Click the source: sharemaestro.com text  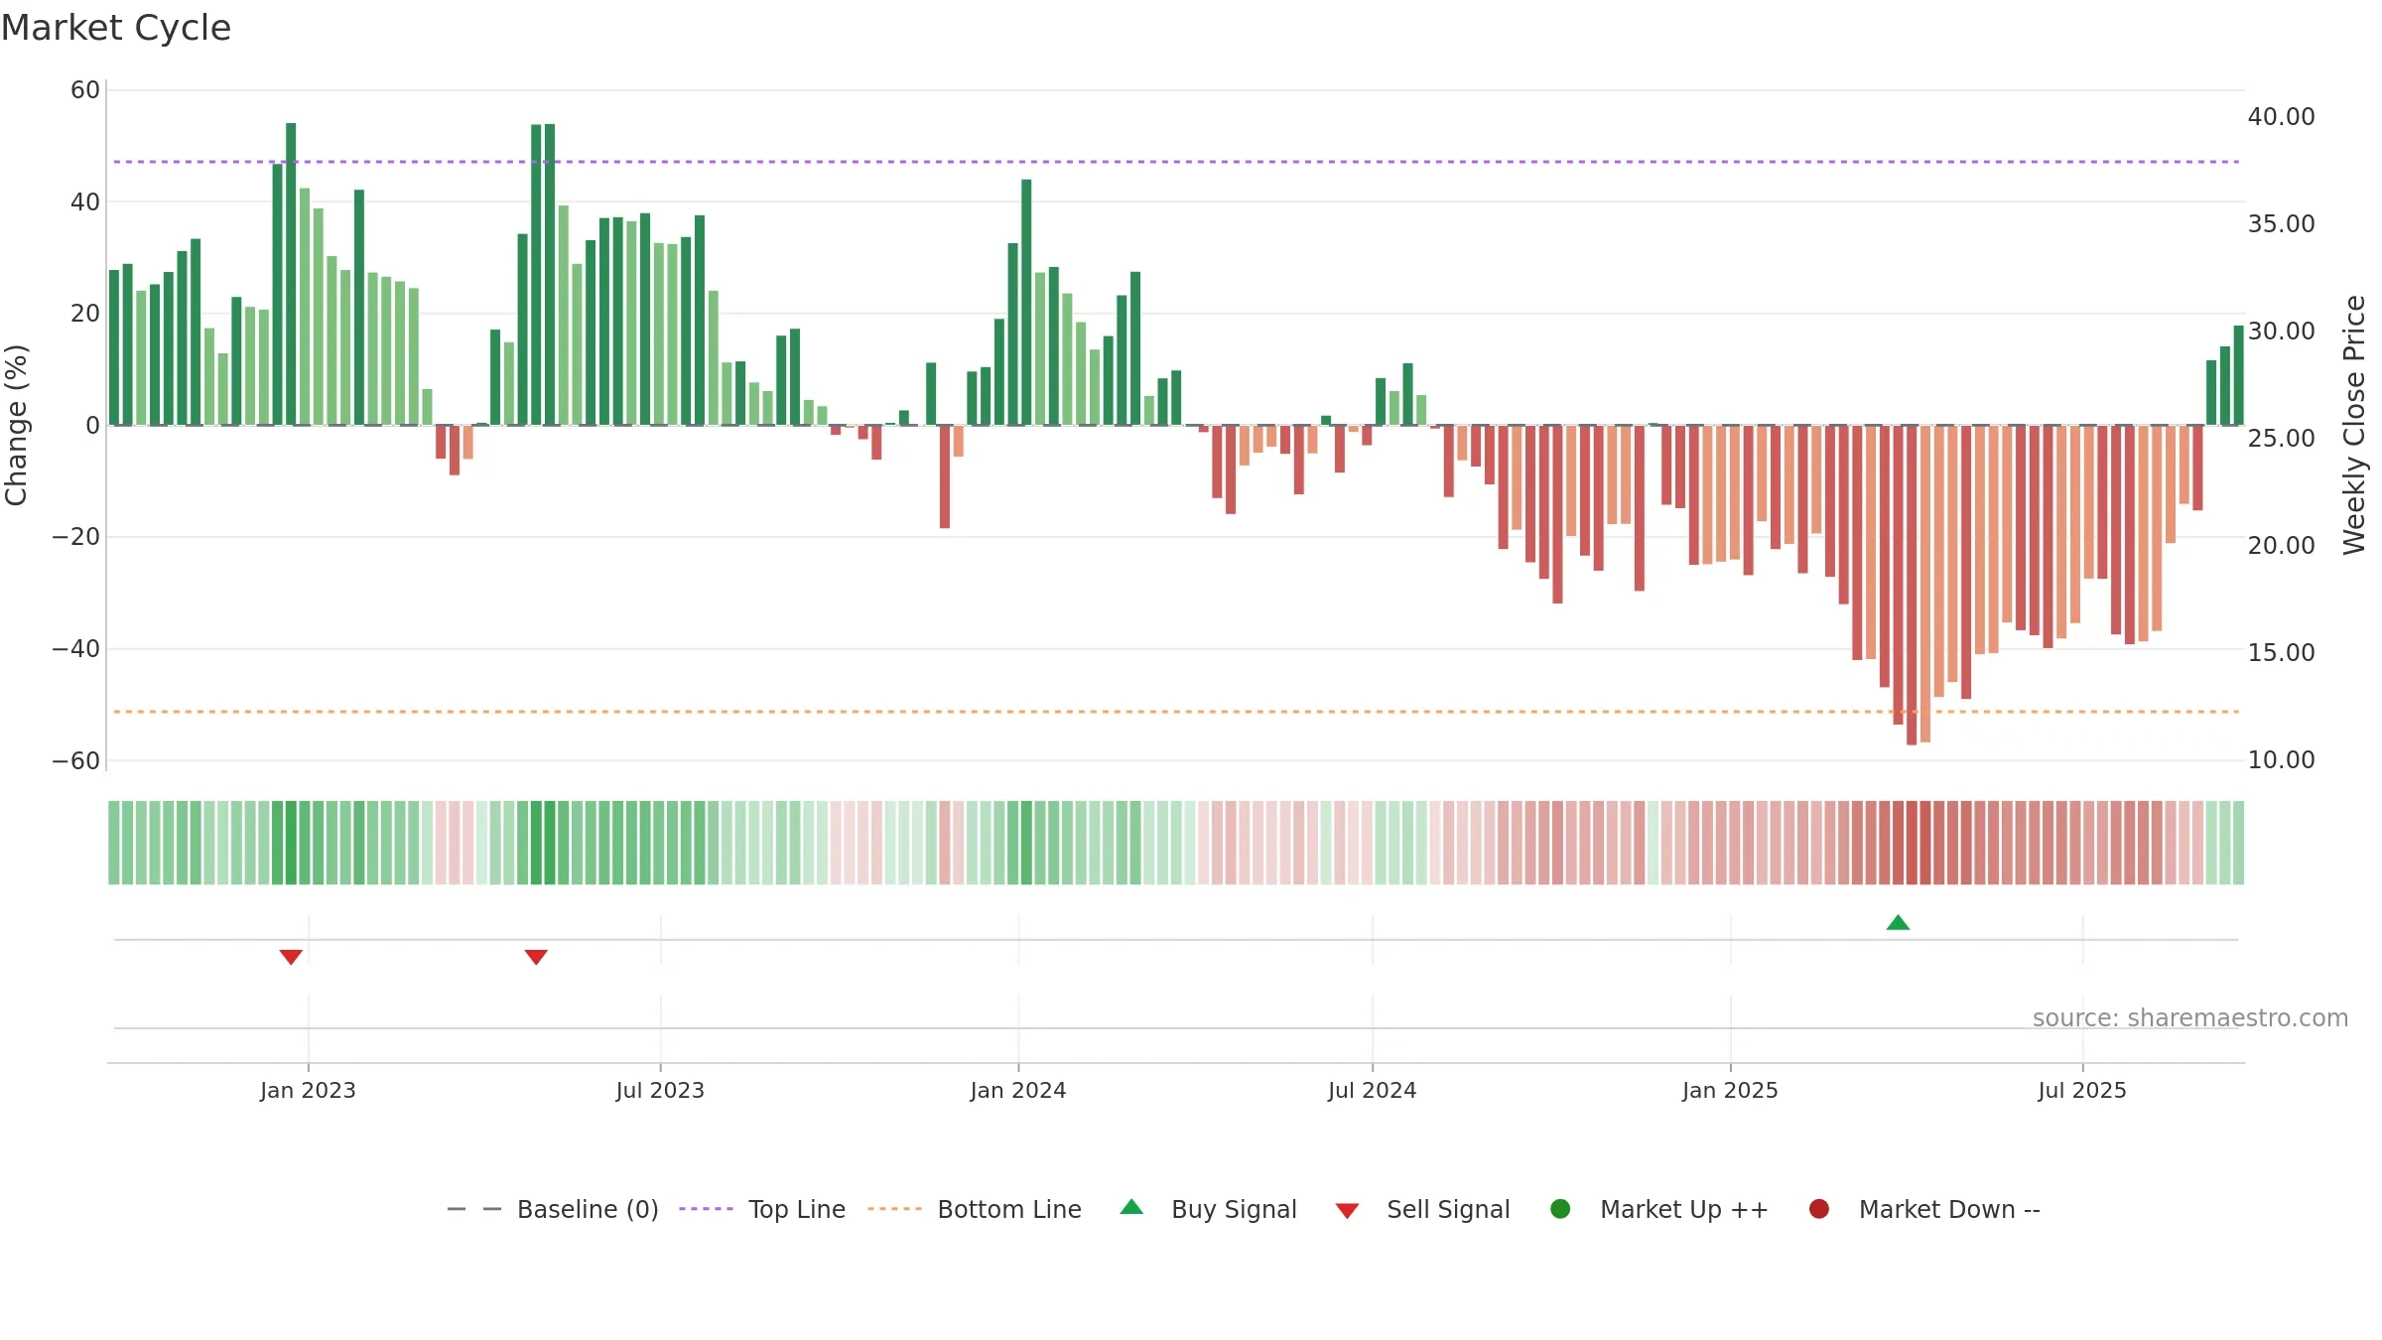tap(2190, 1018)
